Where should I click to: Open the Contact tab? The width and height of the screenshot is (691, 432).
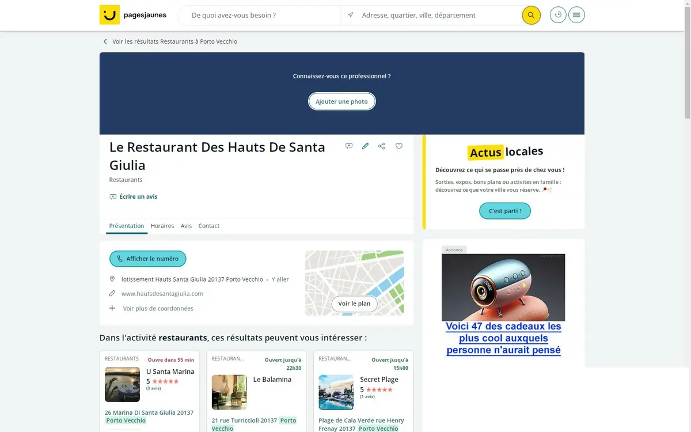click(209, 226)
